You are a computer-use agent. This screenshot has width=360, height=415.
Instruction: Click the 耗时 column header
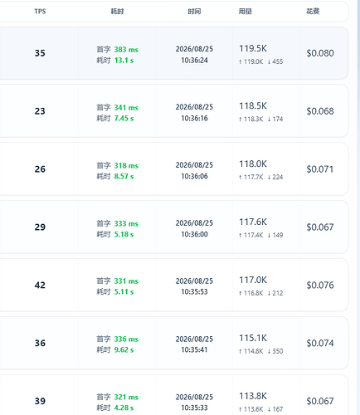(117, 12)
